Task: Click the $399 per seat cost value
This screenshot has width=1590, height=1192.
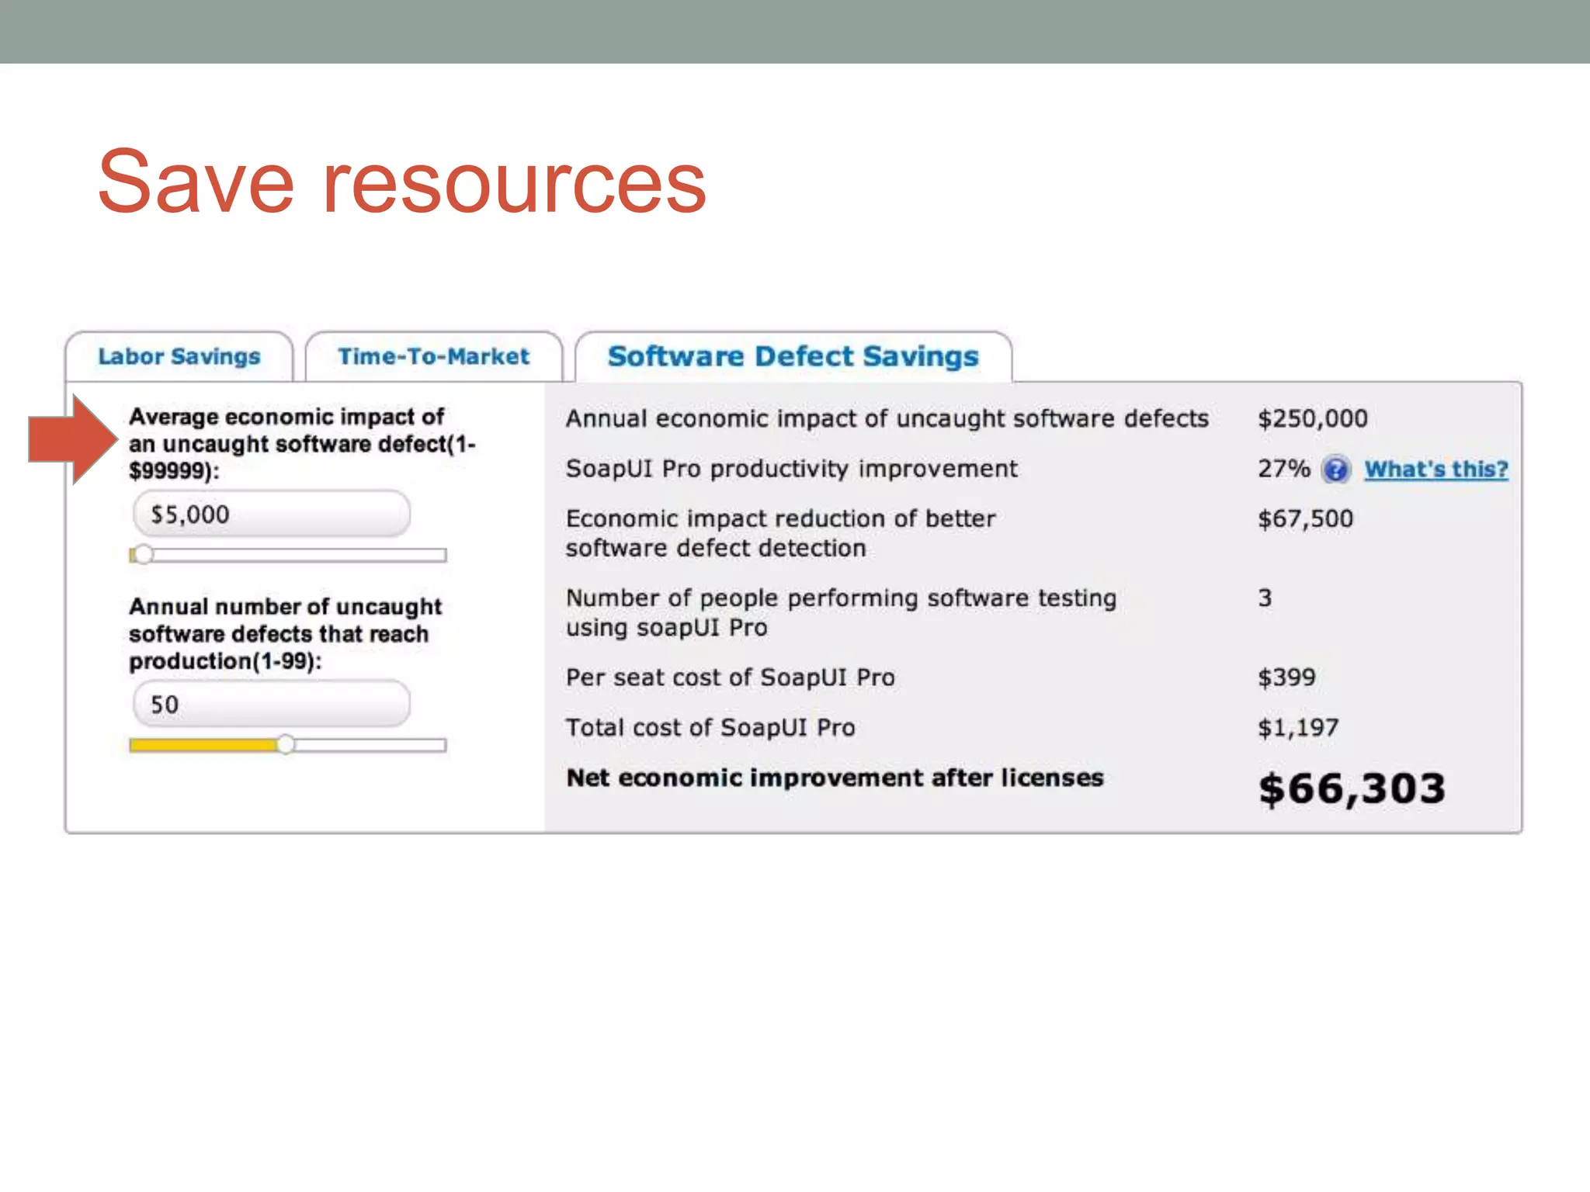Action: click(x=1286, y=677)
